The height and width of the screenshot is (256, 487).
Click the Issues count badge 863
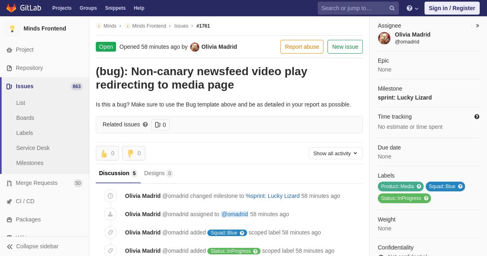[77, 87]
